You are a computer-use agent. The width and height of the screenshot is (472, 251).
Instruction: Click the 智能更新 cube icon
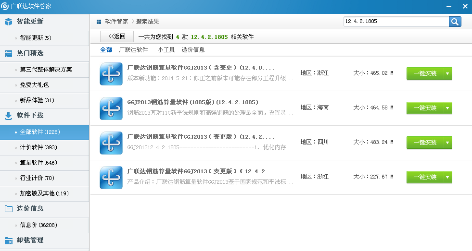(9, 22)
